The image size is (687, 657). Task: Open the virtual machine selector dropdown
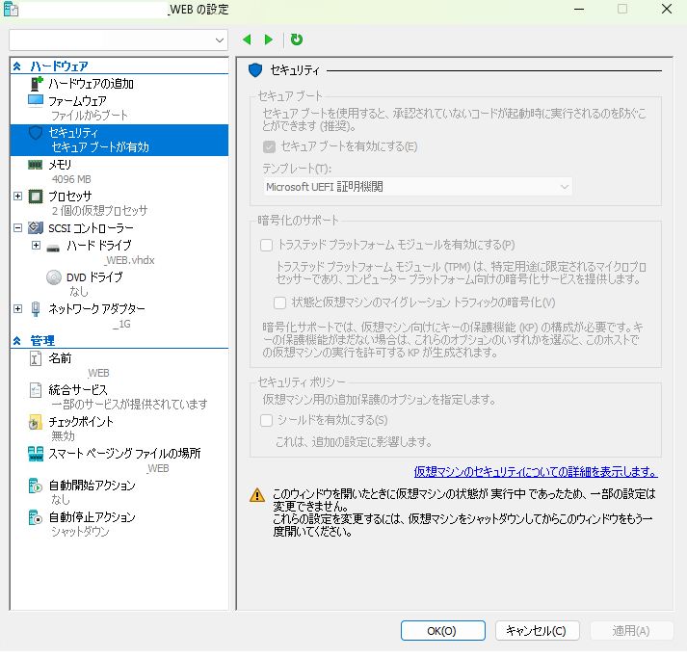119,40
